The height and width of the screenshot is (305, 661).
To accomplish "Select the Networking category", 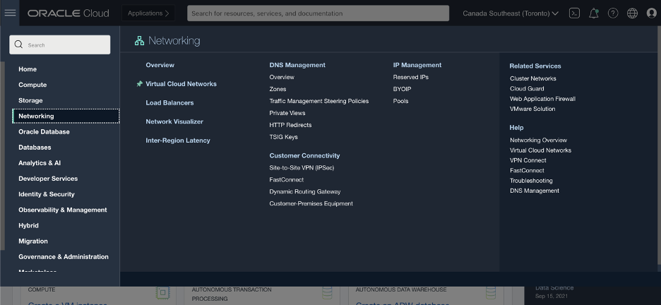I will (x=66, y=116).
